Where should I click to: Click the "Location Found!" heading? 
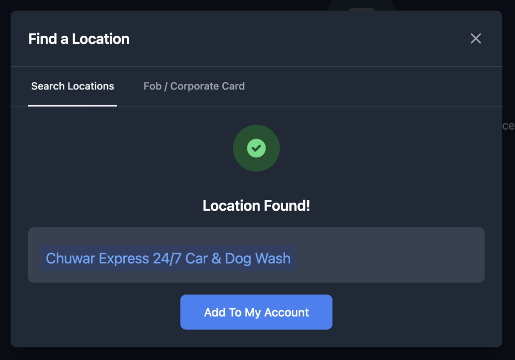point(256,206)
